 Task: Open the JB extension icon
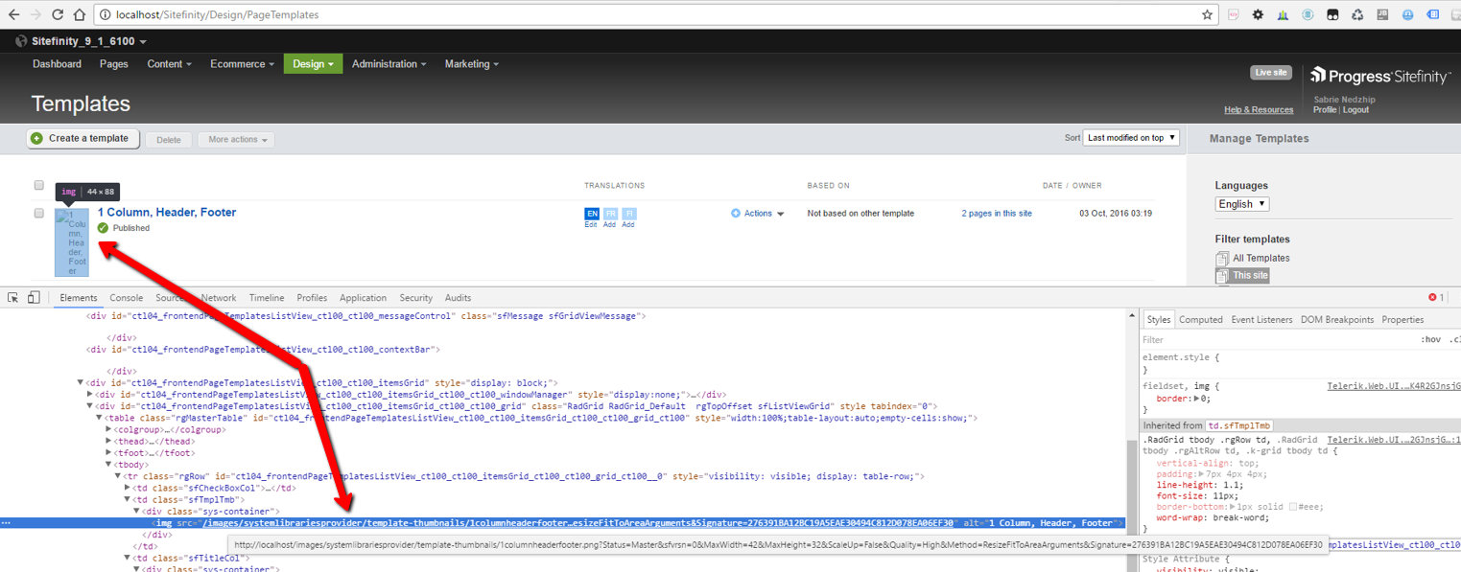click(x=1382, y=14)
